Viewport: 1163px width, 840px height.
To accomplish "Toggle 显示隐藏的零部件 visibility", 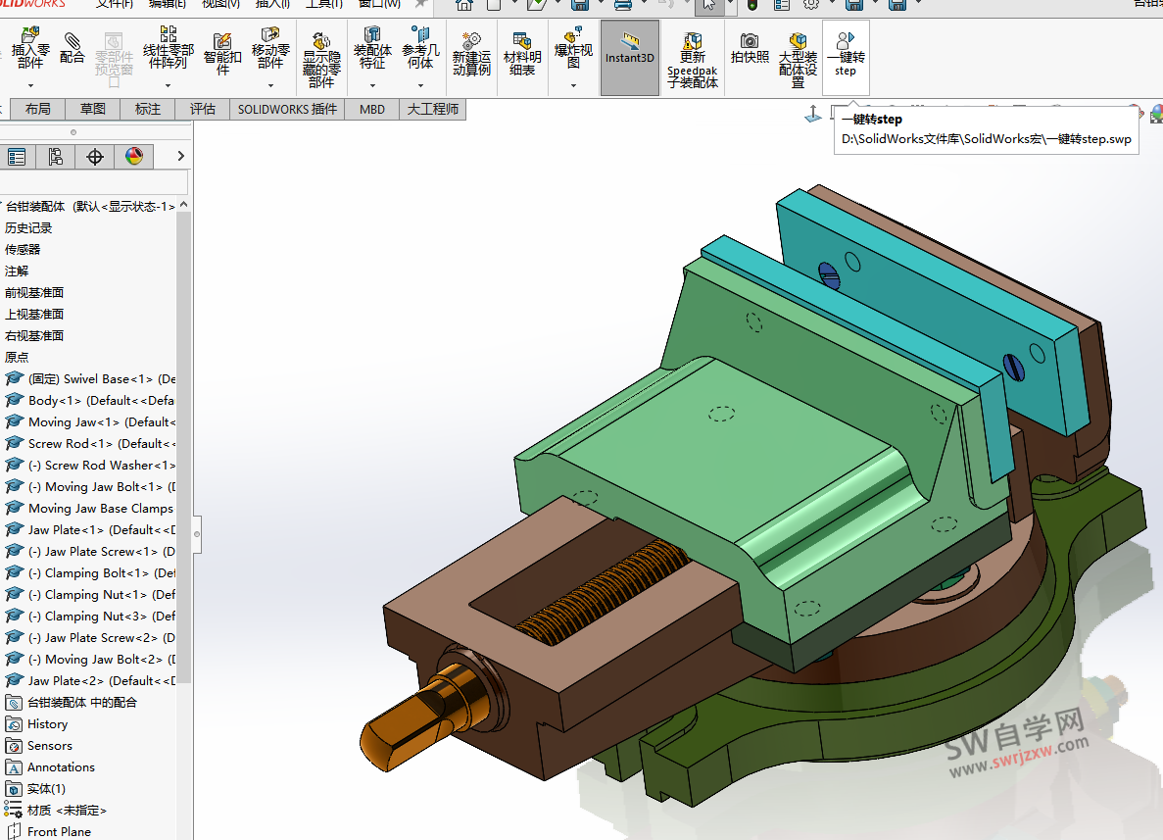I will (320, 54).
